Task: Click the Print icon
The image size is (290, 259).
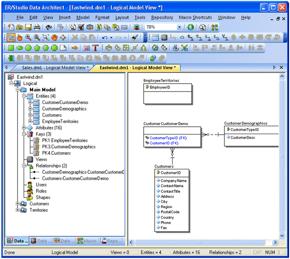Action: (x=37, y=27)
